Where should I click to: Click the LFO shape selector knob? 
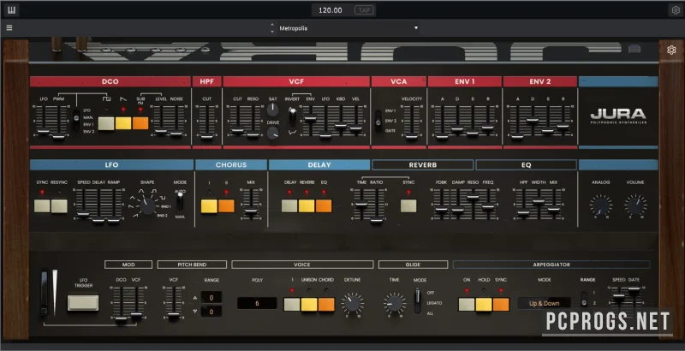(x=147, y=205)
